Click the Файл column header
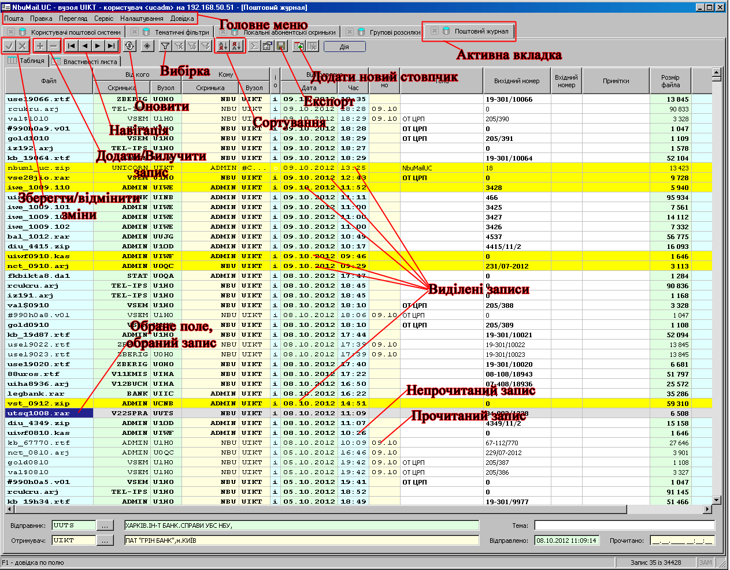 click(49, 81)
